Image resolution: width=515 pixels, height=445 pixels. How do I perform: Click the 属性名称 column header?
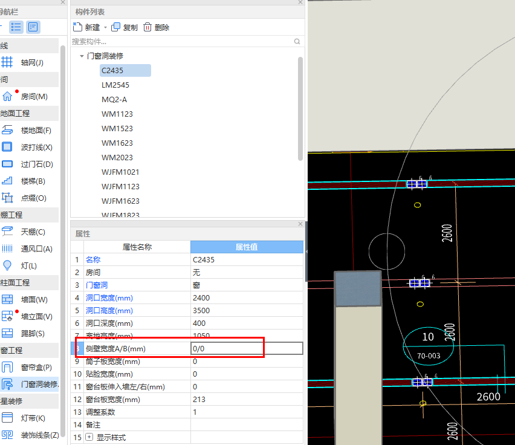click(x=137, y=247)
